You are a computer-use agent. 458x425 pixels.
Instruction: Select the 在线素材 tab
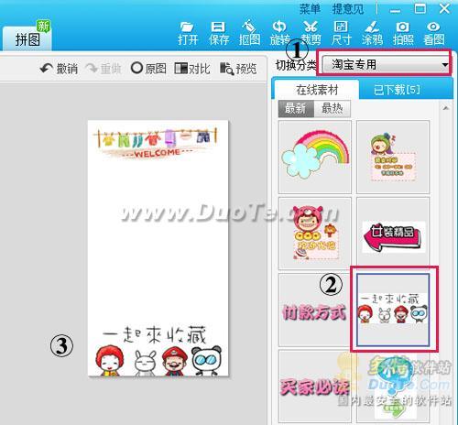pos(317,90)
